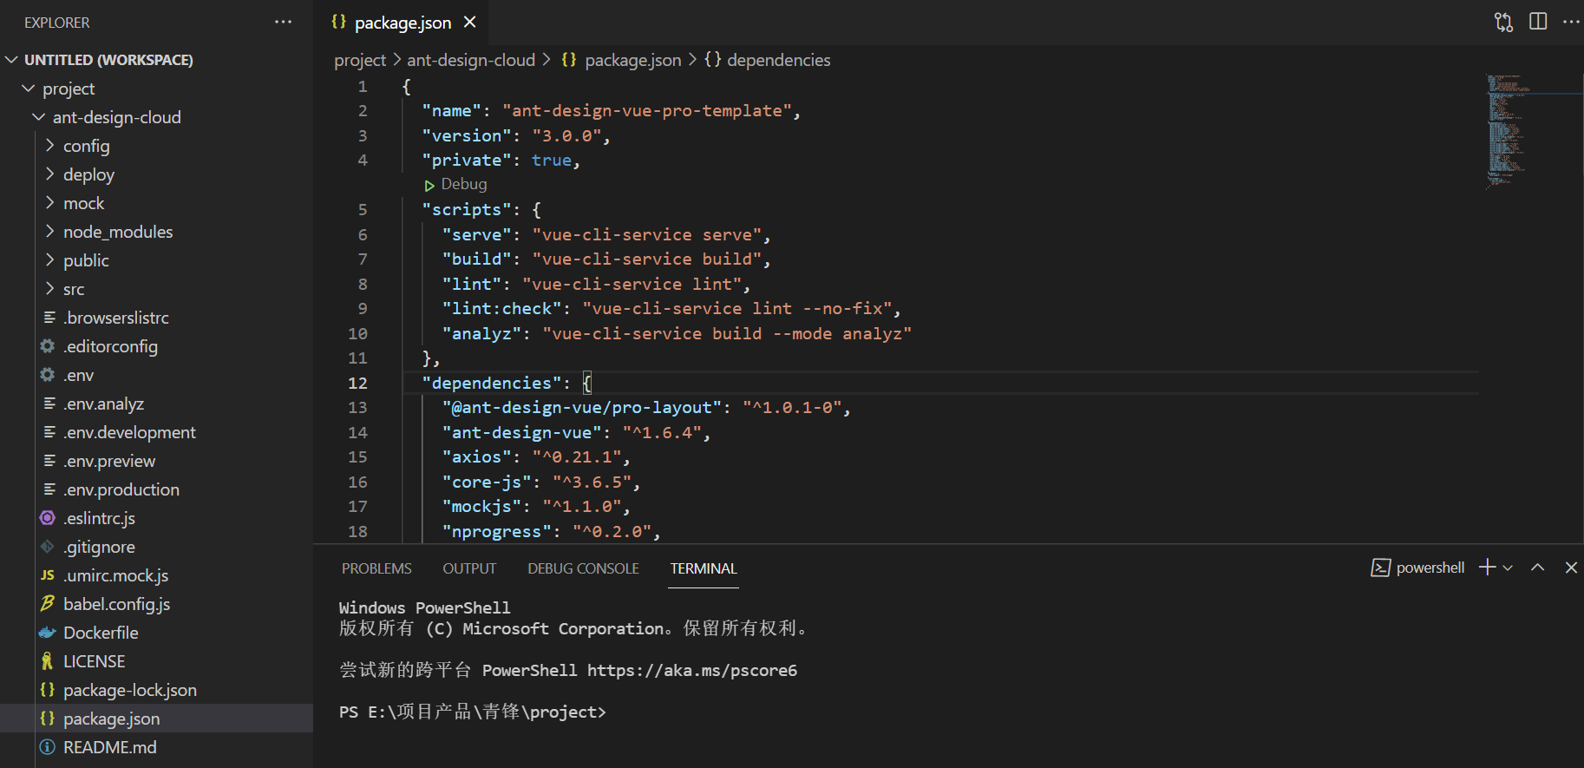The width and height of the screenshot is (1584, 768).
Task: Click the Debug play triangle icon
Action: coord(429,185)
